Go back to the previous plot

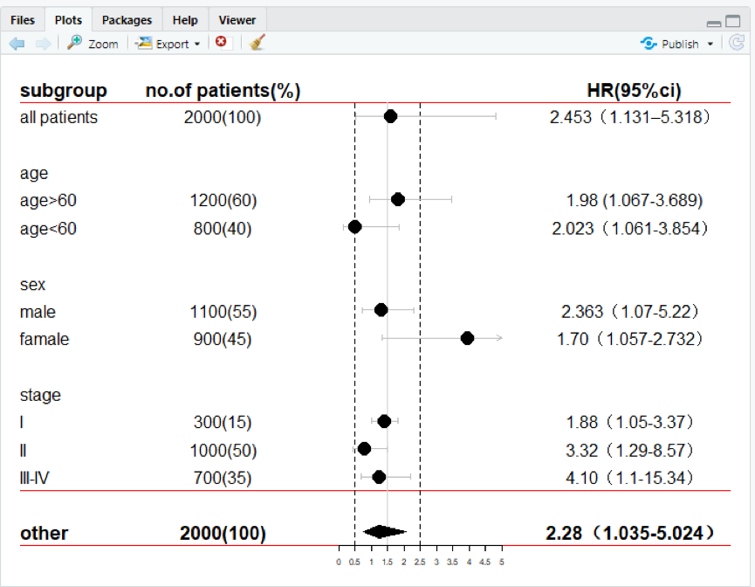pos(17,44)
